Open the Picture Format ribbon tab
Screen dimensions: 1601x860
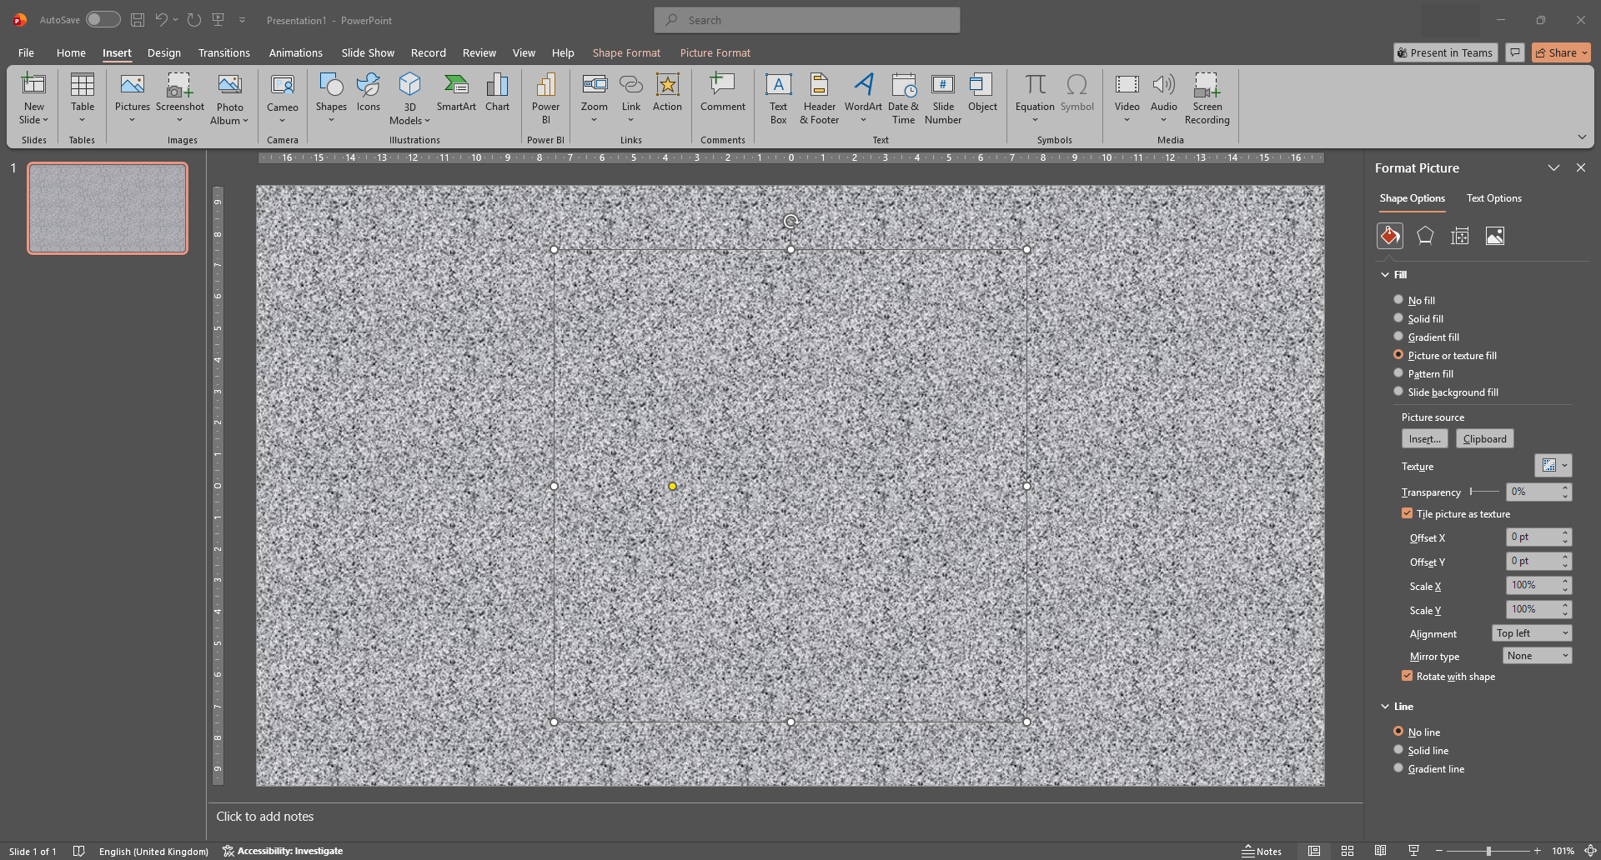715,52
